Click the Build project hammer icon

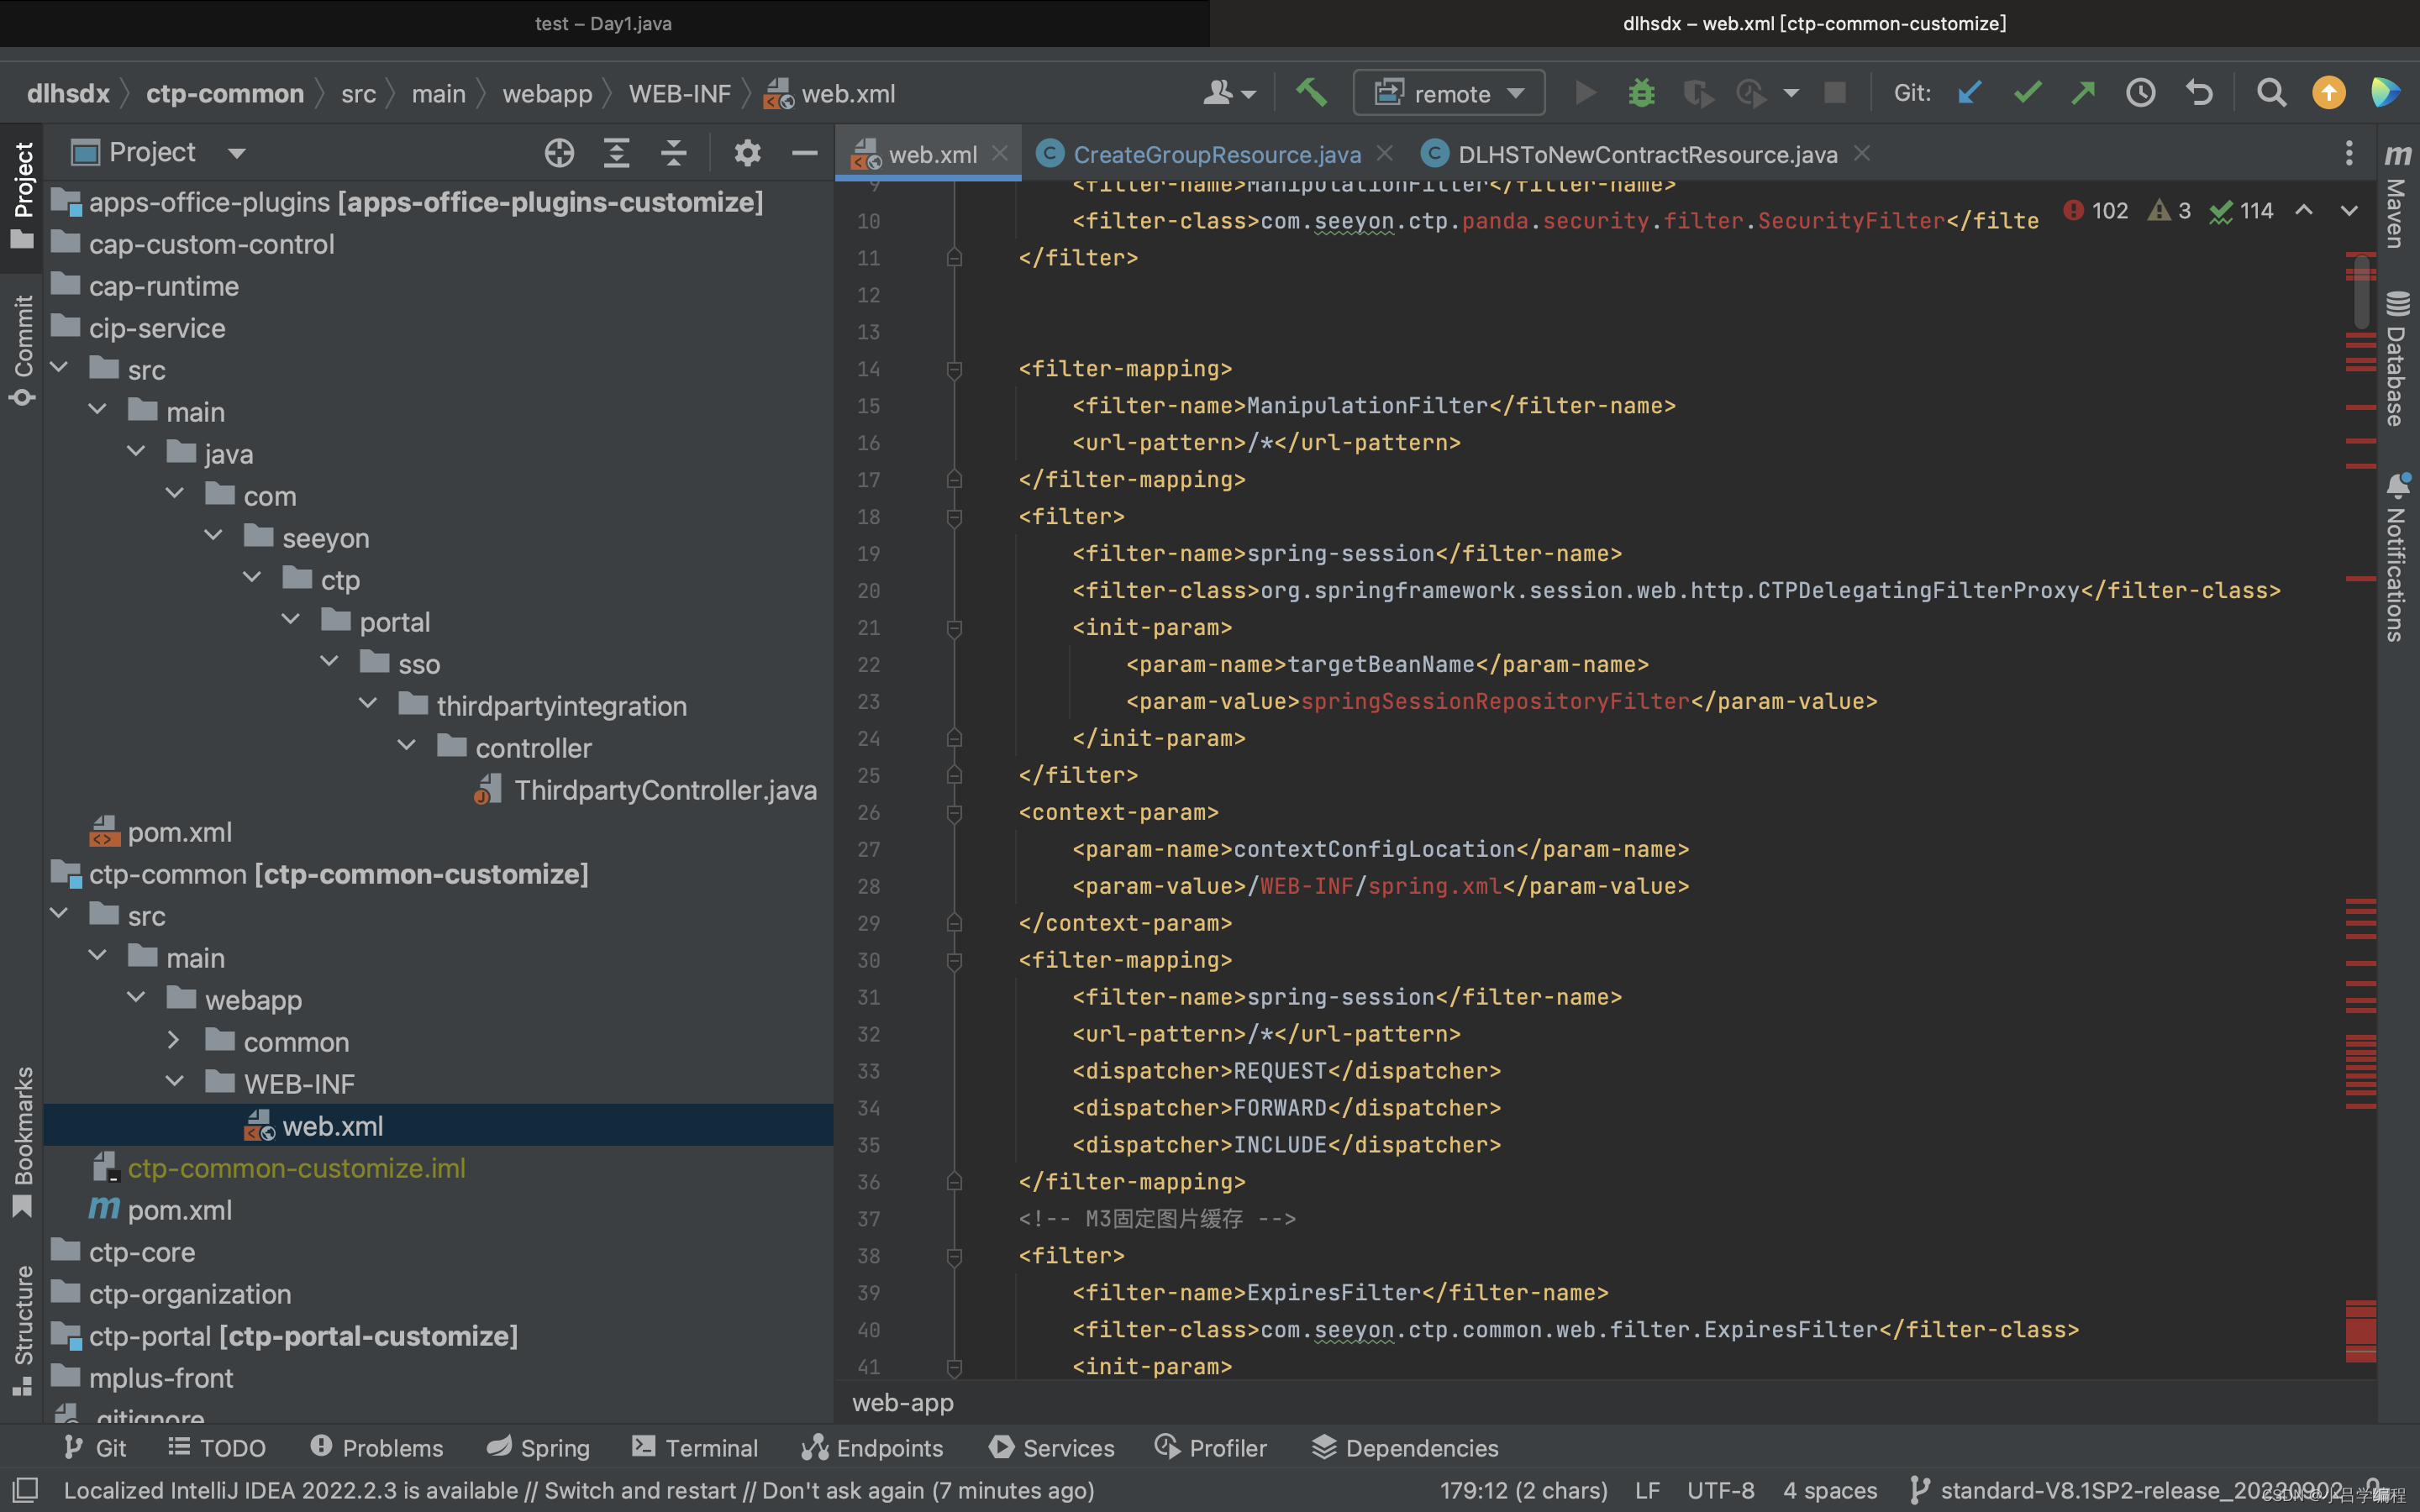click(x=1311, y=93)
